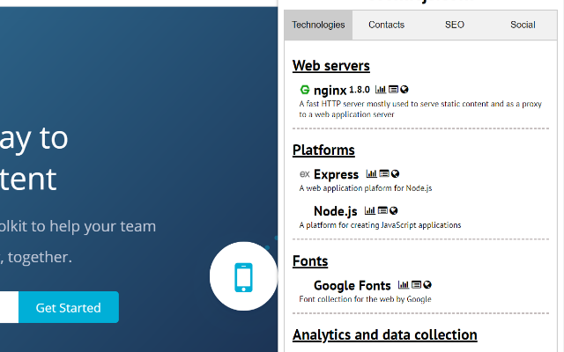Open the Social tab
This screenshot has height=352, width=564.
coord(523,25)
